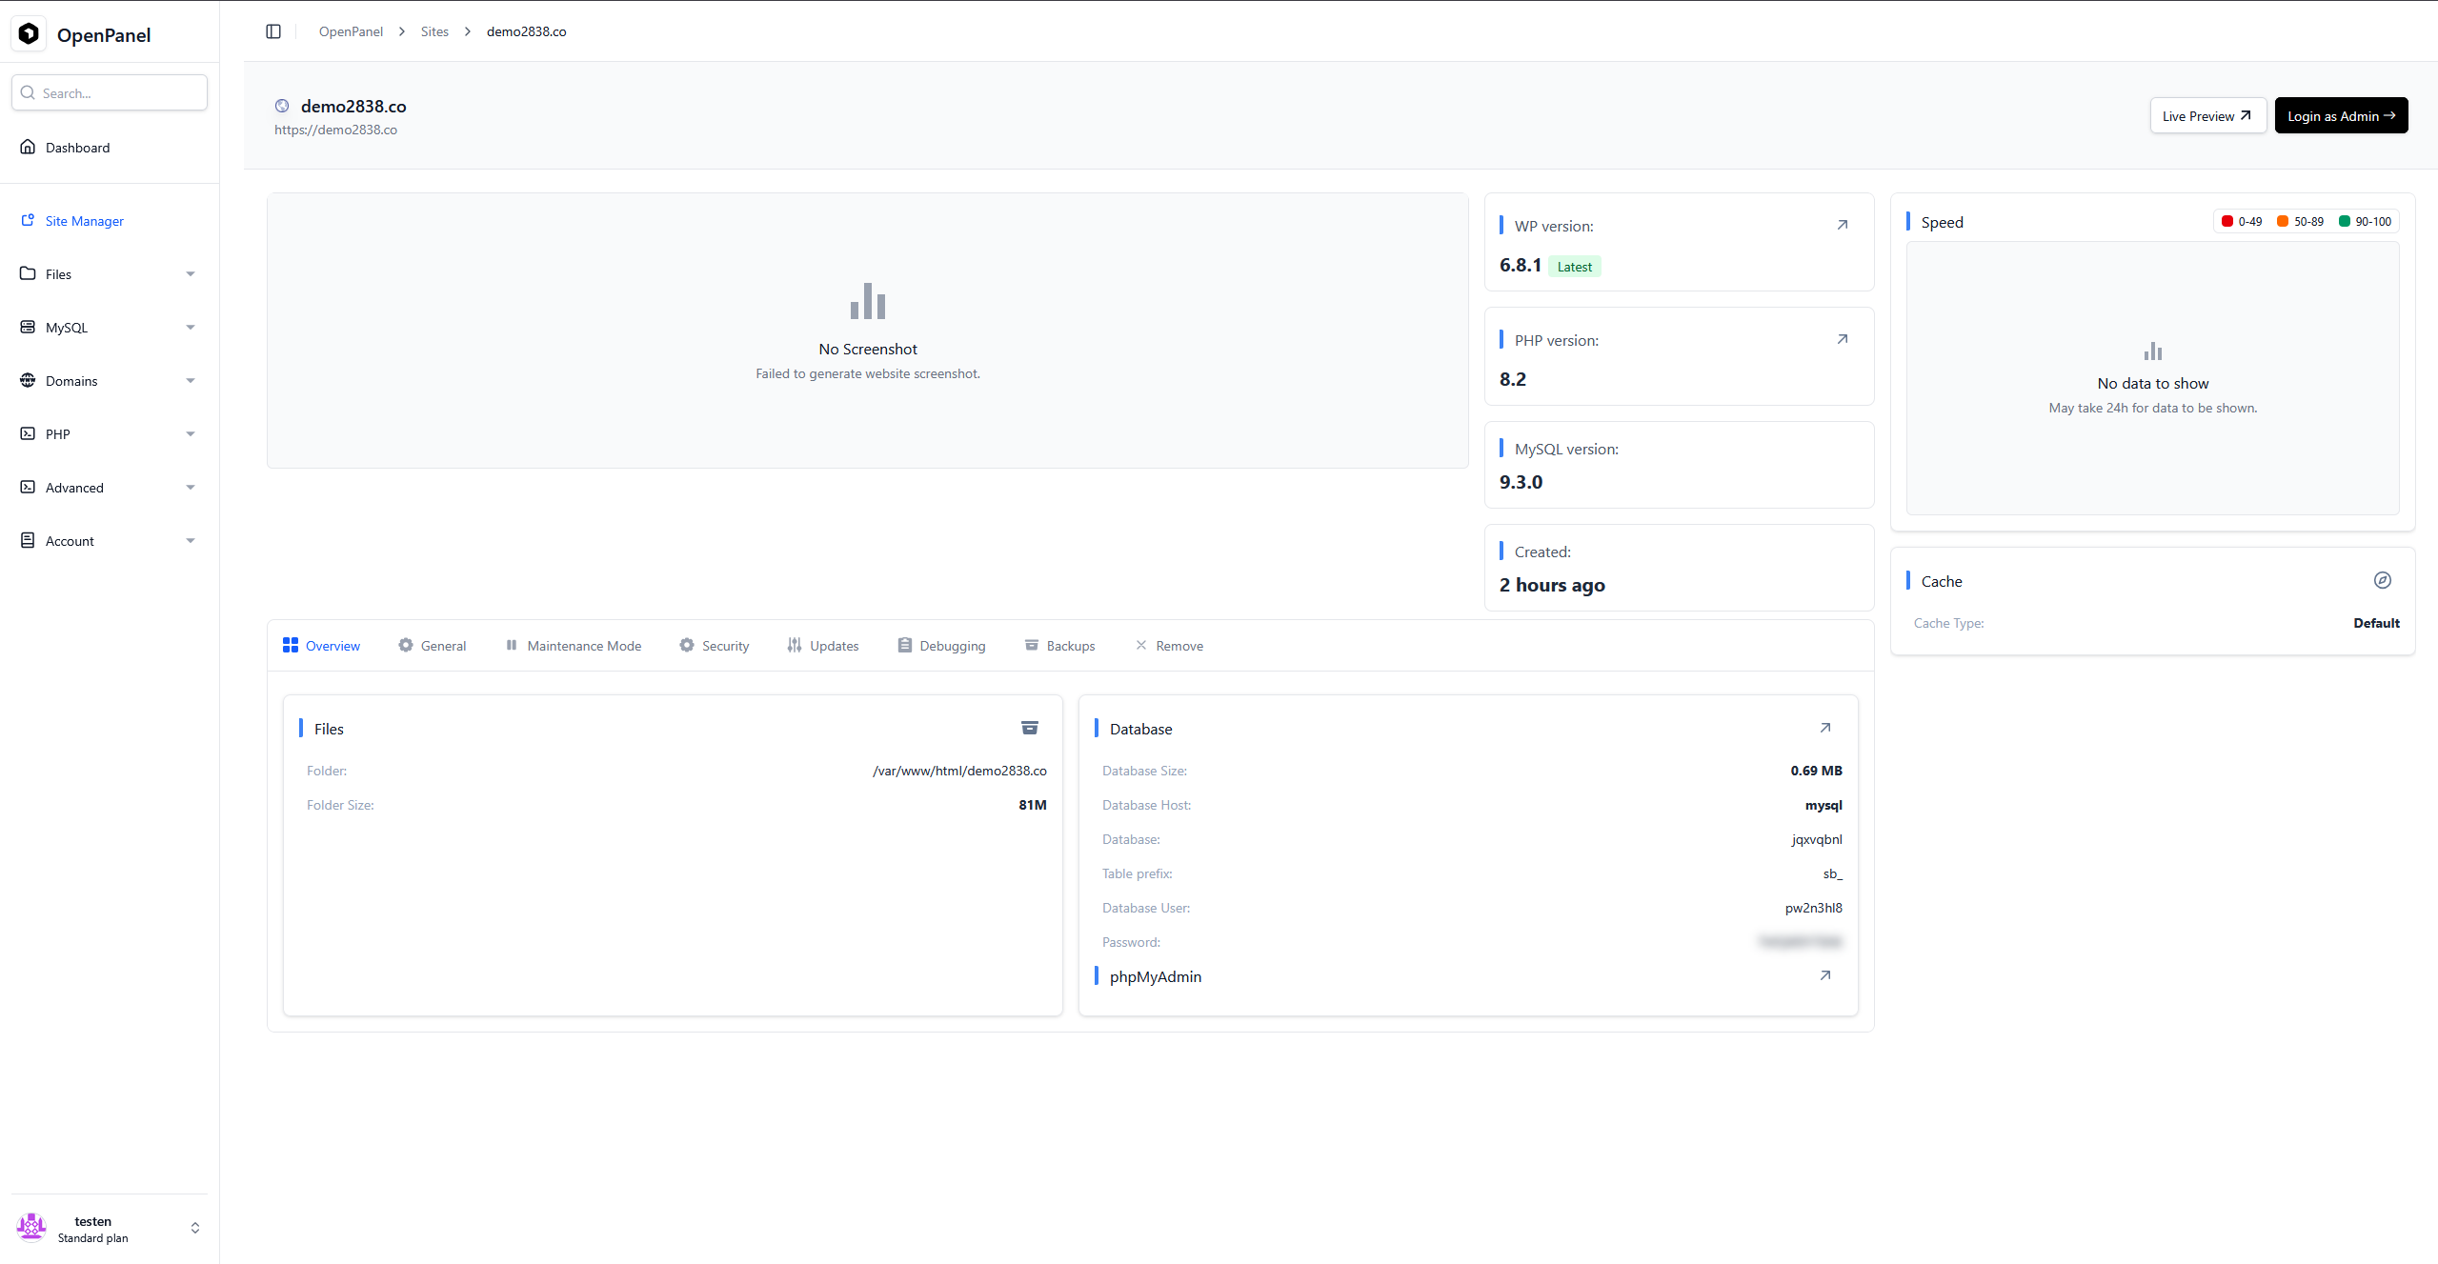Click demo2838.co in the breadcrumb
The image size is (2438, 1264).
526,31
